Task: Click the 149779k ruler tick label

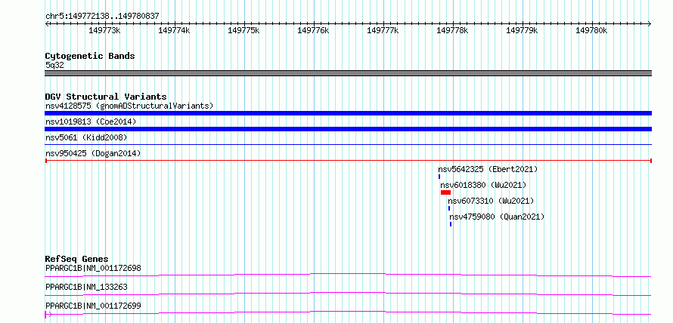Action: 522,31
